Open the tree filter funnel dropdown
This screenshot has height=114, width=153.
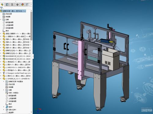click(2, 8)
